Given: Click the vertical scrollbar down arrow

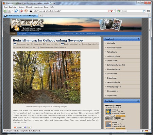Looking at the screenshot, I should click(150, 128).
